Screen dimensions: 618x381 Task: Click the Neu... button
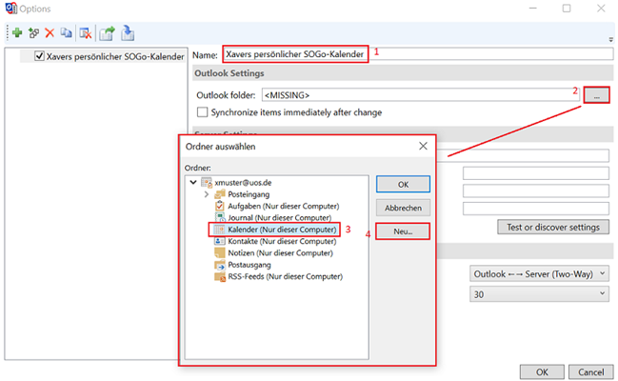402,231
